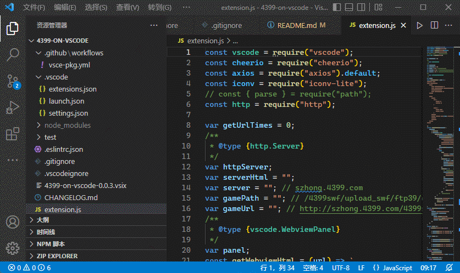Change indentation 空格: 4 setting
The image size is (460, 273).
[313, 268]
